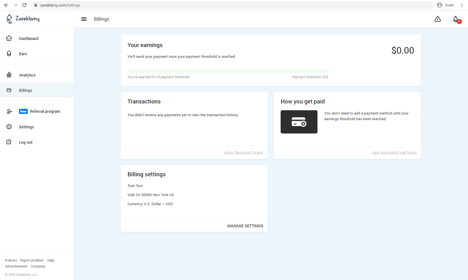The image size is (468, 280).
Task: Go back using browser back arrow
Action: point(6,5)
